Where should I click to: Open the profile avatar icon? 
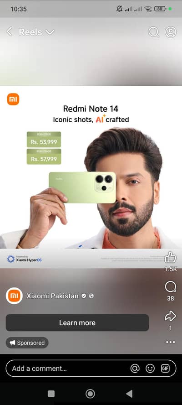pos(171,32)
